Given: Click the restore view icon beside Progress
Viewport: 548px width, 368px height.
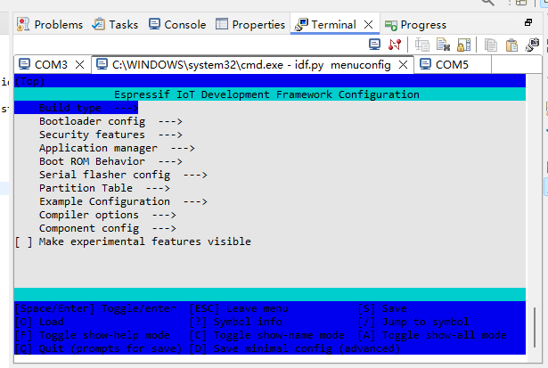Looking at the screenshot, I should [x=528, y=22].
